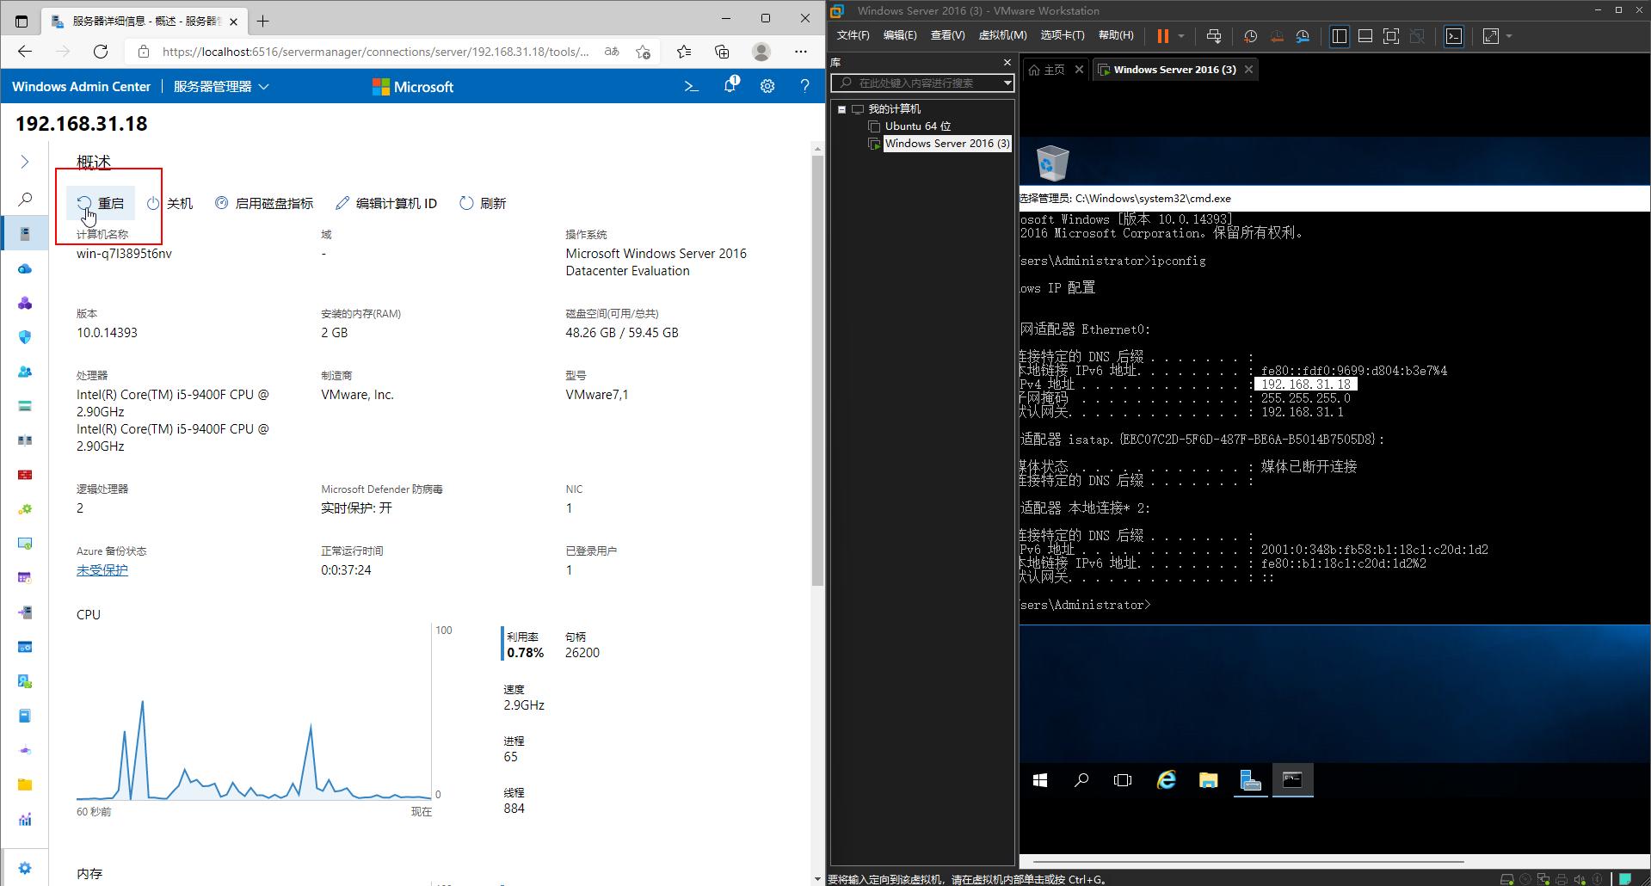Select the Overview server icon in sidebar
The height and width of the screenshot is (886, 1651).
pos(25,234)
